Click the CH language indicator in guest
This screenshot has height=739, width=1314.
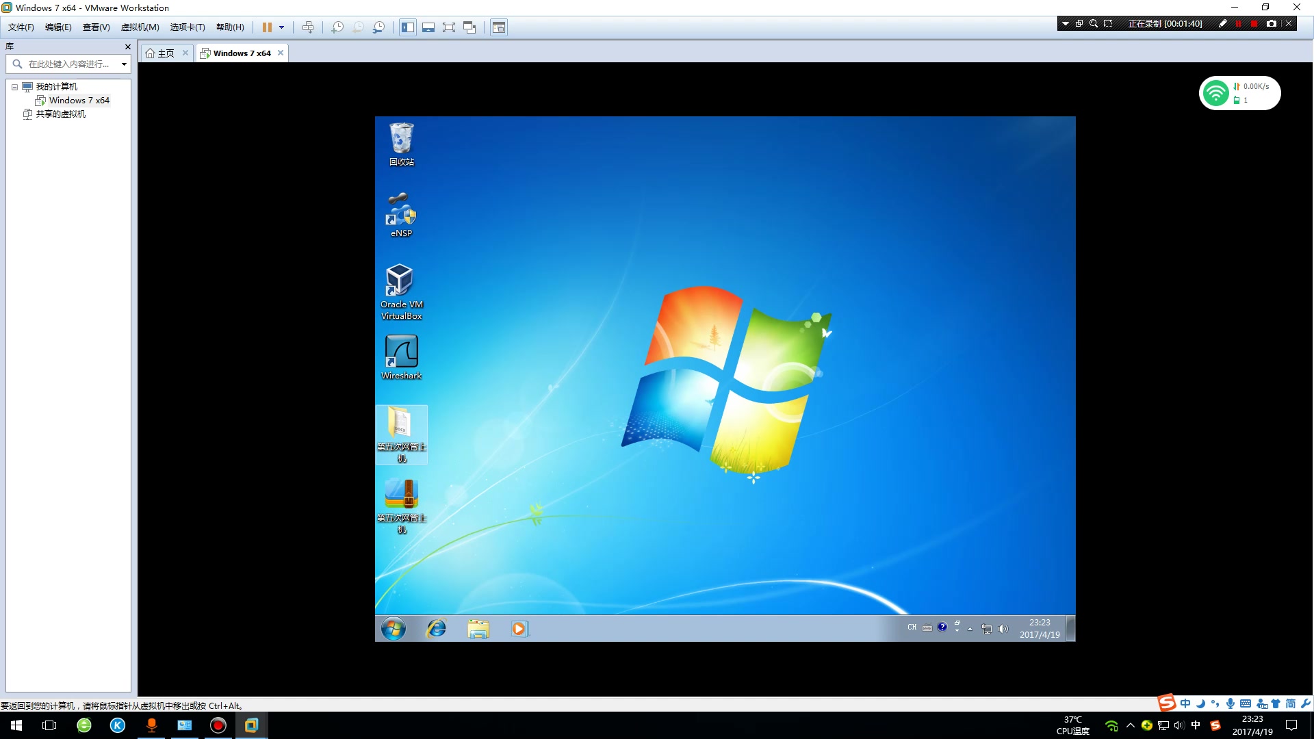(912, 627)
